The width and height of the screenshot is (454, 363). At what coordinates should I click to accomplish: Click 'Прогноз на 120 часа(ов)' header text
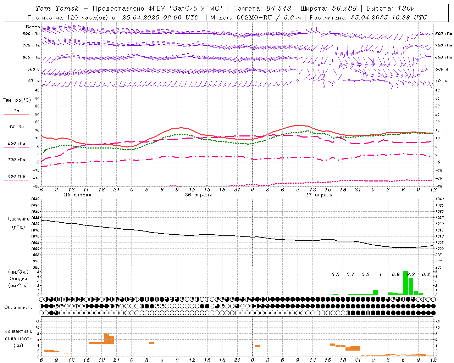pyautogui.click(x=68, y=17)
